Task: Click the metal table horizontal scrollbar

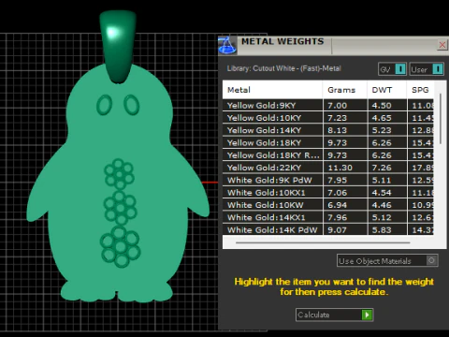Action: point(323,242)
